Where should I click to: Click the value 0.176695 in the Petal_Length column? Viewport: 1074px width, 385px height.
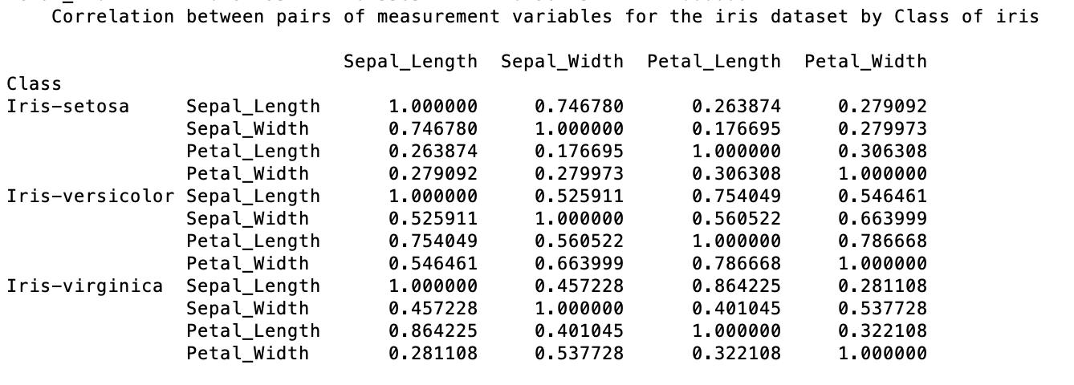point(737,128)
